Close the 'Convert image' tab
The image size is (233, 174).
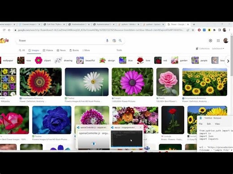point(39,25)
